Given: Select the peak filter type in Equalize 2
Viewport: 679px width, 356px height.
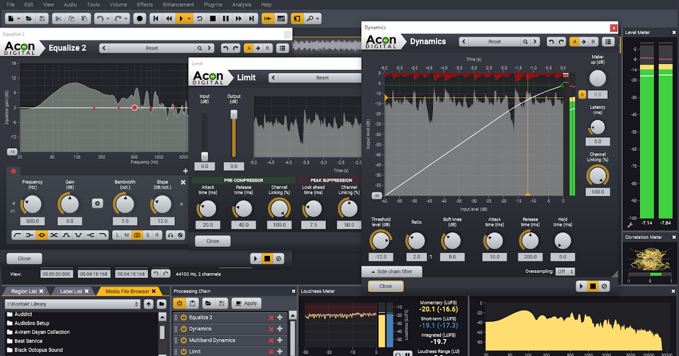Looking at the screenshot, I should pos(41,235).
